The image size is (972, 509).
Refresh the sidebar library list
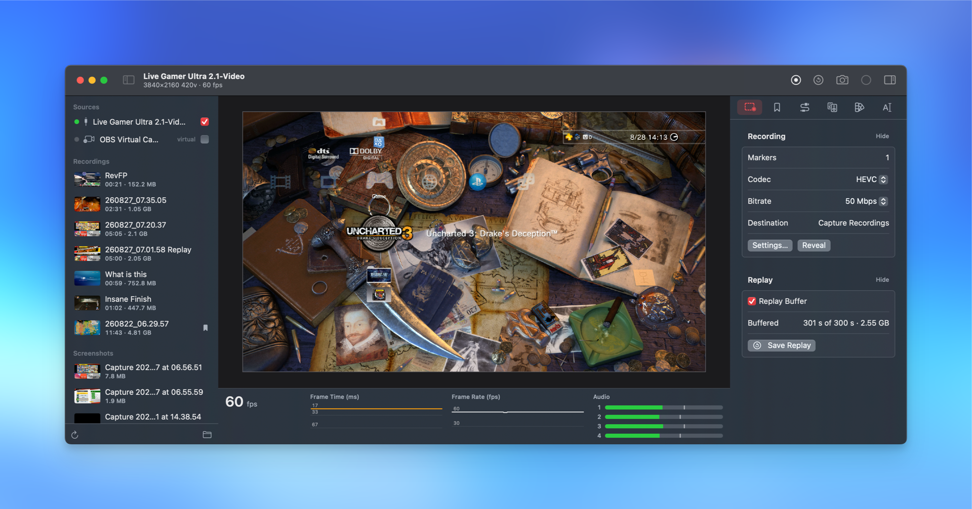pyautogui.click(x=75, y=435)
